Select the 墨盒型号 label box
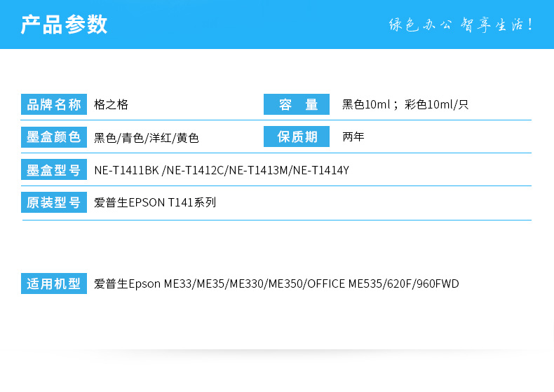Image resolution: width=554 pixels, height=392 pixels. [x=54, y=170]
